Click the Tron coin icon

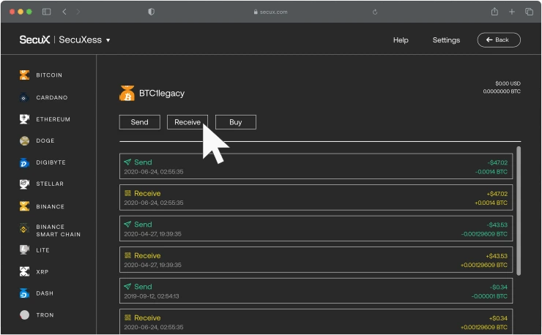(x=24, y=315)
